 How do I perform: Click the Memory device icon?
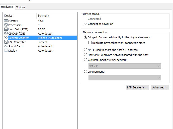(6, 21)
